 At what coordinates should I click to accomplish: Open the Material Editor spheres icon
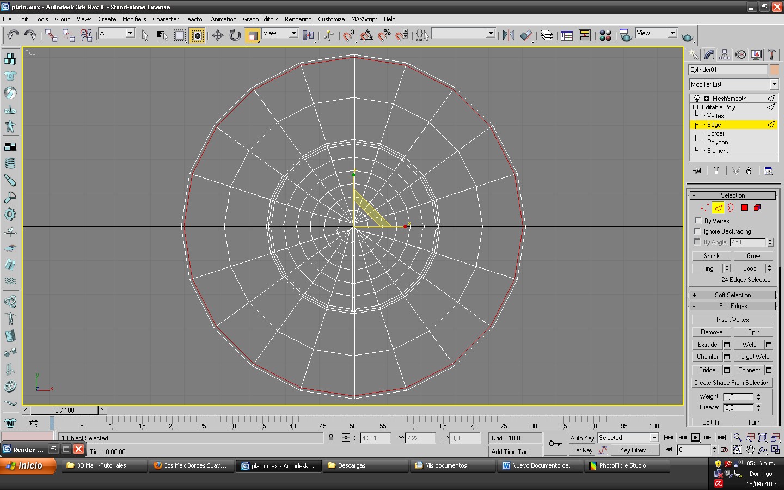[x=605, y=36]
